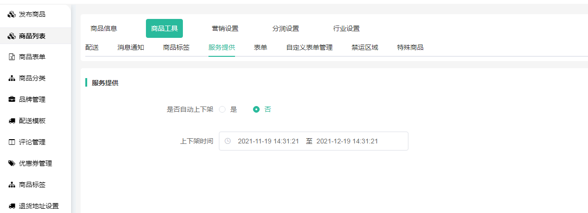Click the 评论管理 columns icon
The width and height of the screenshot is (588, 213).
point(12,142)
